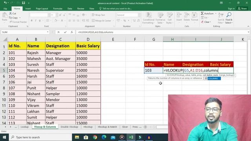Image resolution: width=251 pixels, height=141 pixels.
Task: Click Cut in Clipboard group
Action: pos(13,14)
